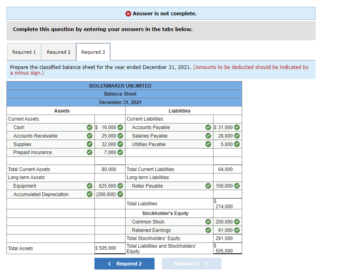
Task: Select the Prepaid Insurance account cell
Action: coord(50,153)
